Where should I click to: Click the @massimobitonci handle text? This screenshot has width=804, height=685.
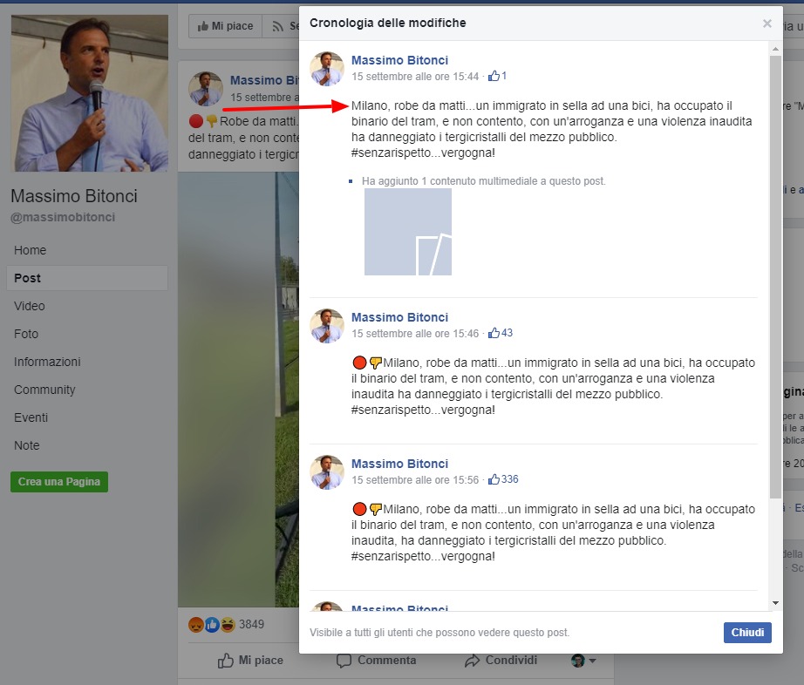[x=63, y=217]
